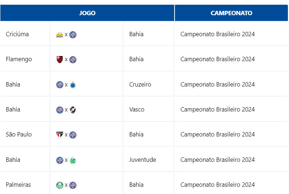This screenshot has height=194, width=289.
Task: Open the Vasco club crest
Action: pyautogui.click(x=73, y=110)
